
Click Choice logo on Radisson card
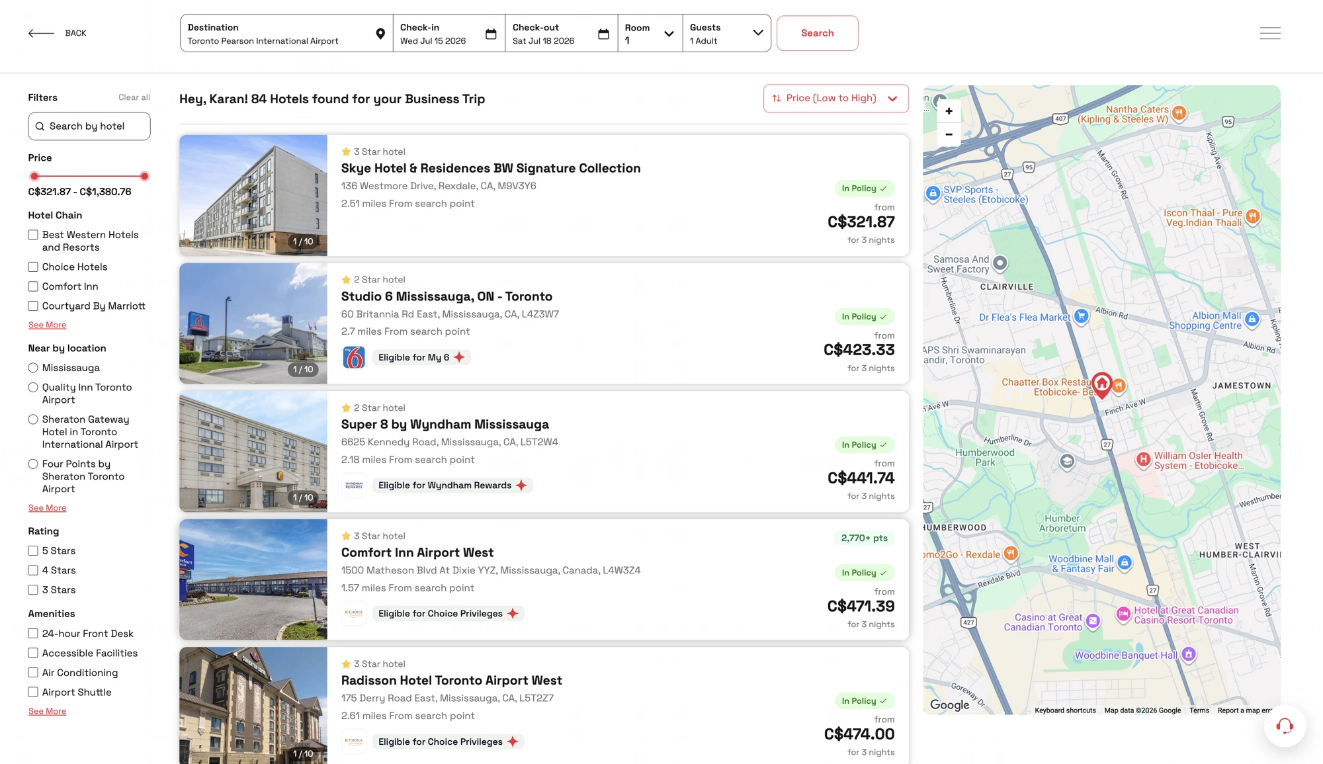(354, 742)
